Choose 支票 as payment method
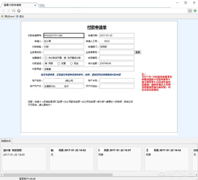Image resolution: width=198 pixels, height=180 pixels. coord(59,63)
